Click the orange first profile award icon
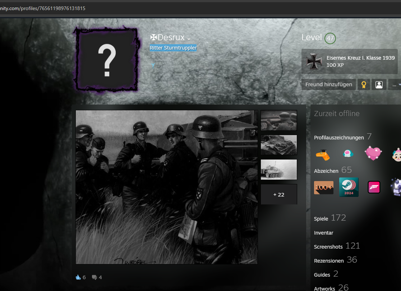This screenshot has height=291, width=401. coord(323,154)
